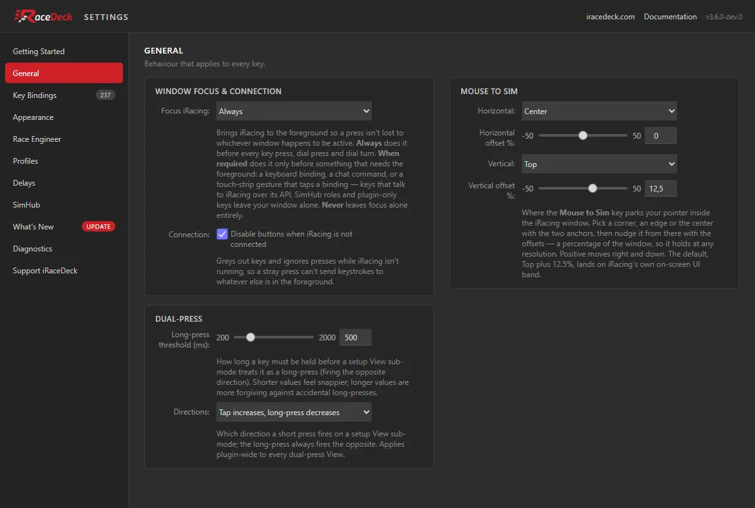Open the Focus iRacing dropdown
755x508 pixels.
click(294, 111)
